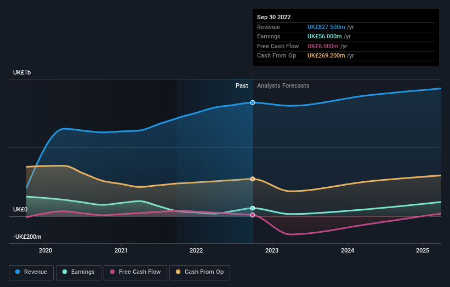
Task: Click the teal Earnings data point marker
Action: coord(253,208)
